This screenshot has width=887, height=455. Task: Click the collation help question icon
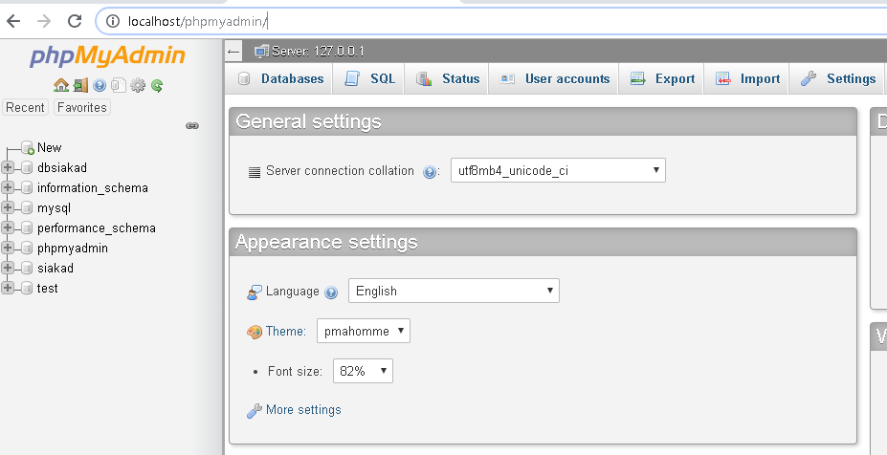click(430, 172)
